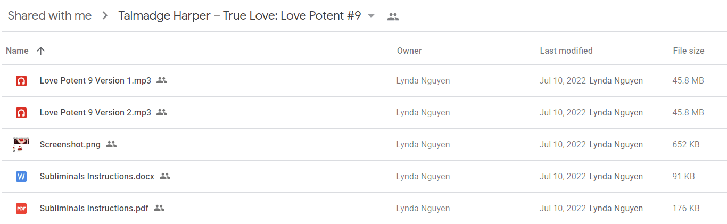Click shared icon next to Screenshot.png

[x=111, y=144]
